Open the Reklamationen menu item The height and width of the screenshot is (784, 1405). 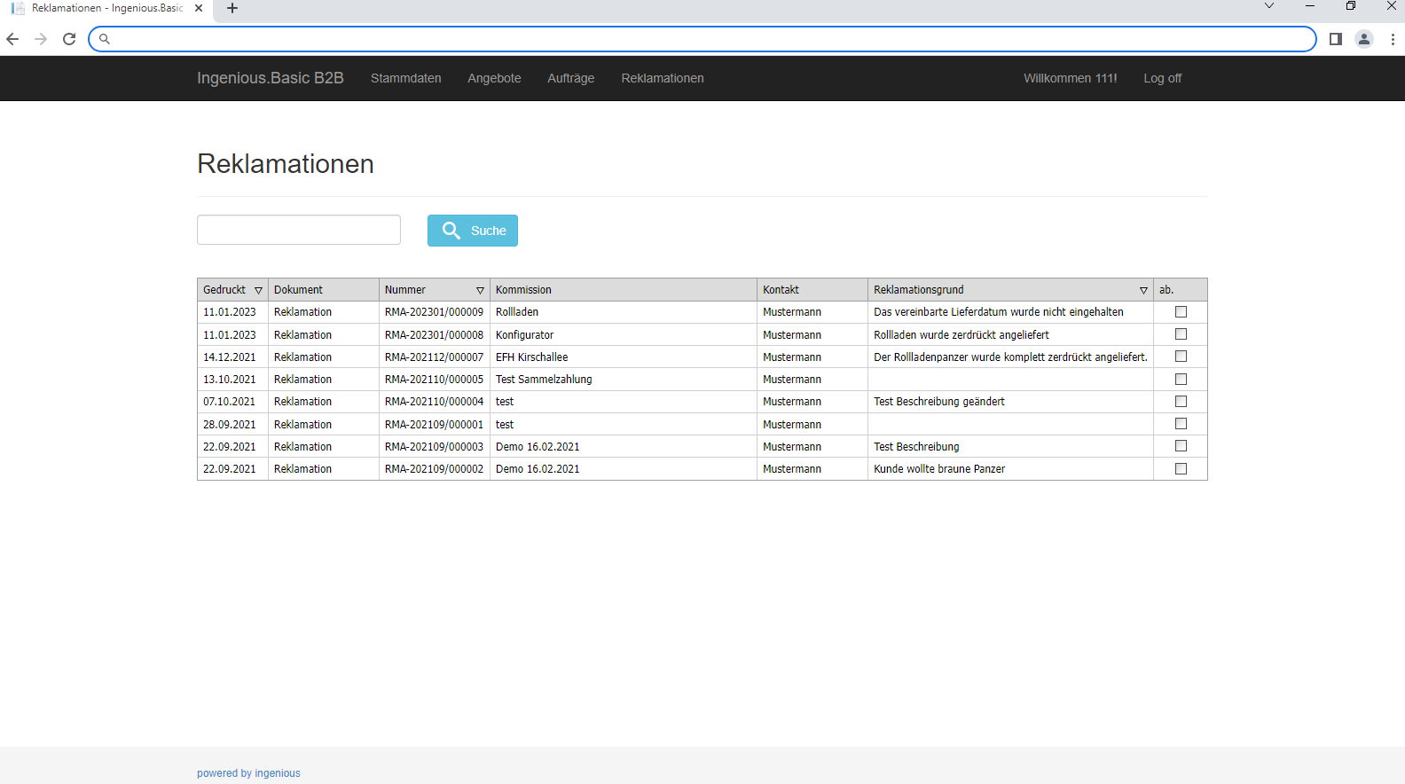(663, 78)
